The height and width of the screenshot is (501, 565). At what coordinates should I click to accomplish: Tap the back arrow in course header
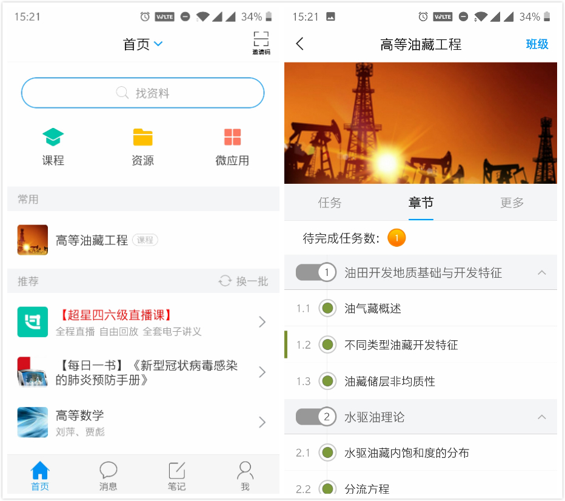pyautogui.click(x=299, y=44)
